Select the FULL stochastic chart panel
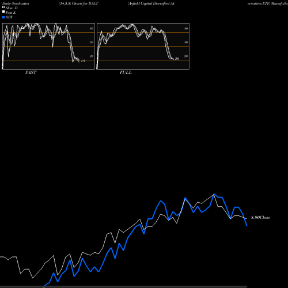The image size is (288, 288). pyautogui.click(x=143, y=46)
